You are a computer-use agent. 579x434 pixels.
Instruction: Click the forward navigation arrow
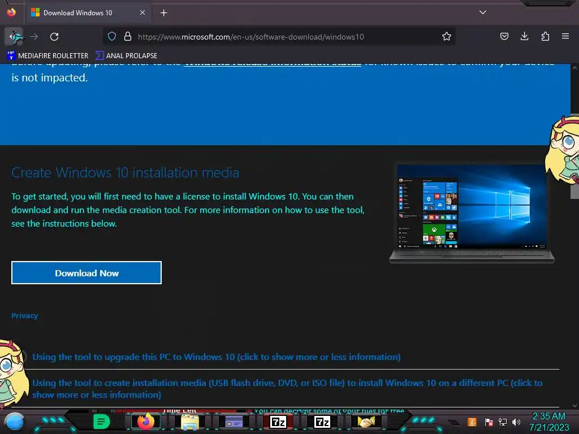coord(34,37)
